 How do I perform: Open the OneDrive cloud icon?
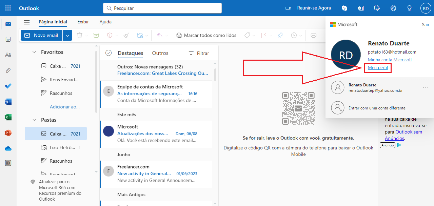pyautogui.click(x=8, y=148)
